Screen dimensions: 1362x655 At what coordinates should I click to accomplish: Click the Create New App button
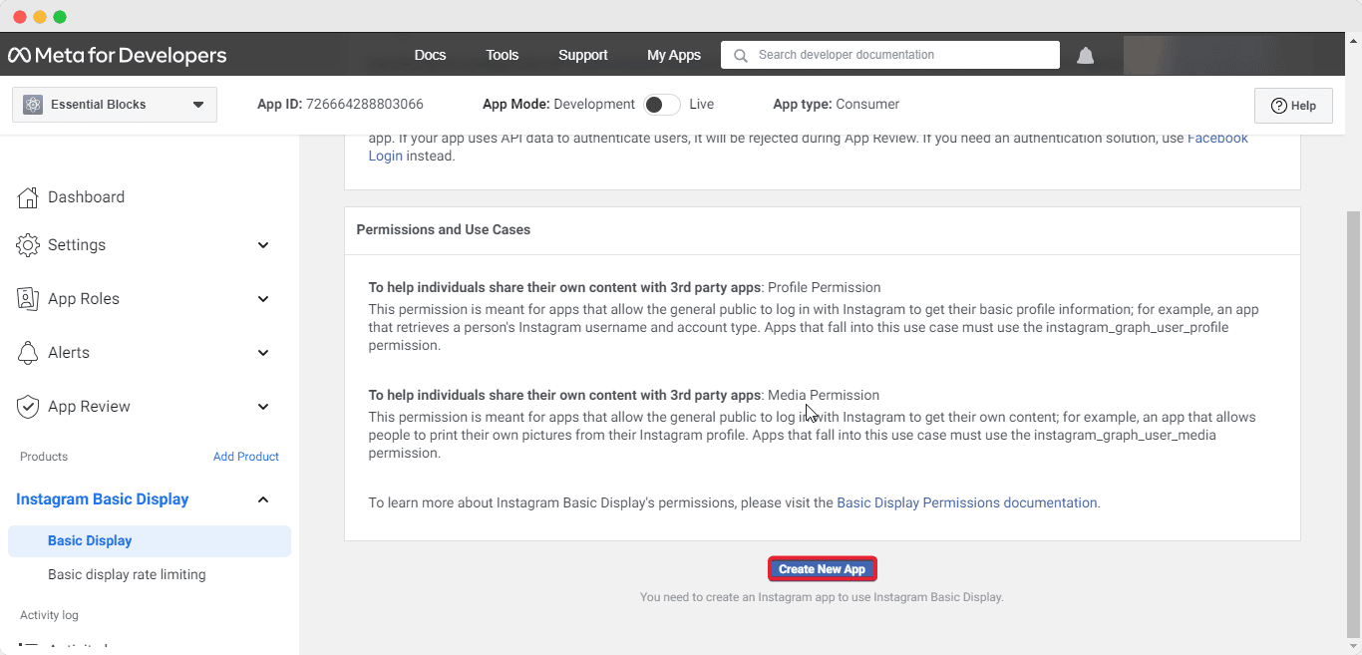(x=822, y=569)
